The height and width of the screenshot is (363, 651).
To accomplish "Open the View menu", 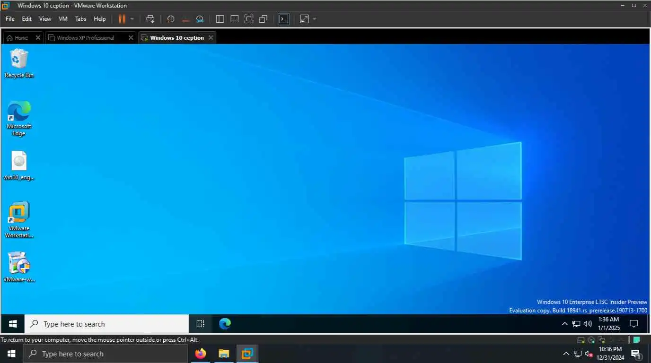I will (45, 19).
